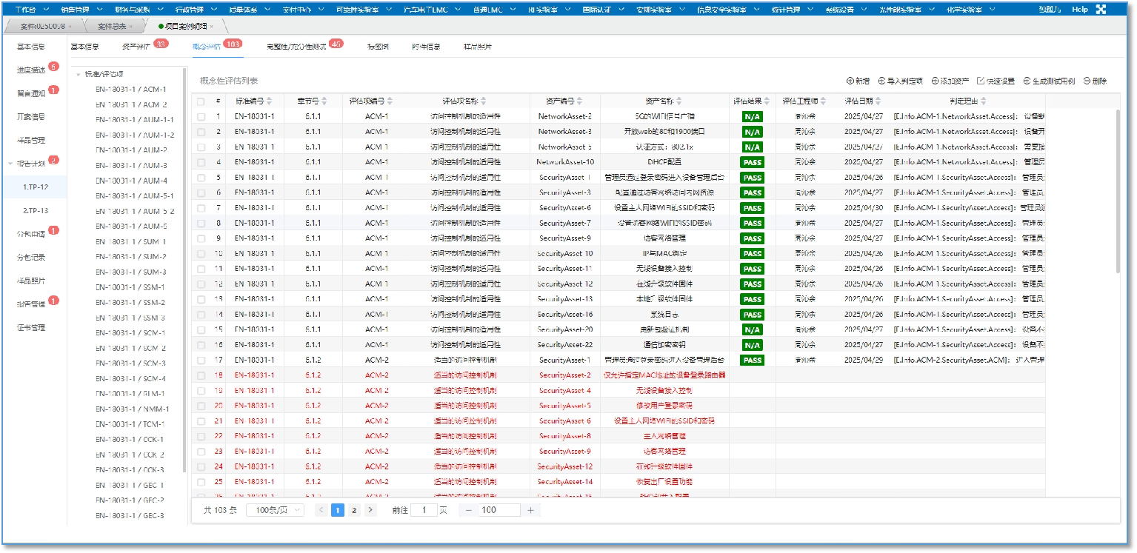This screenshot has height=553, width=1137.
Task: Select EN-18031-1 / ACM-1 in tree
Action: coord(131,89)
